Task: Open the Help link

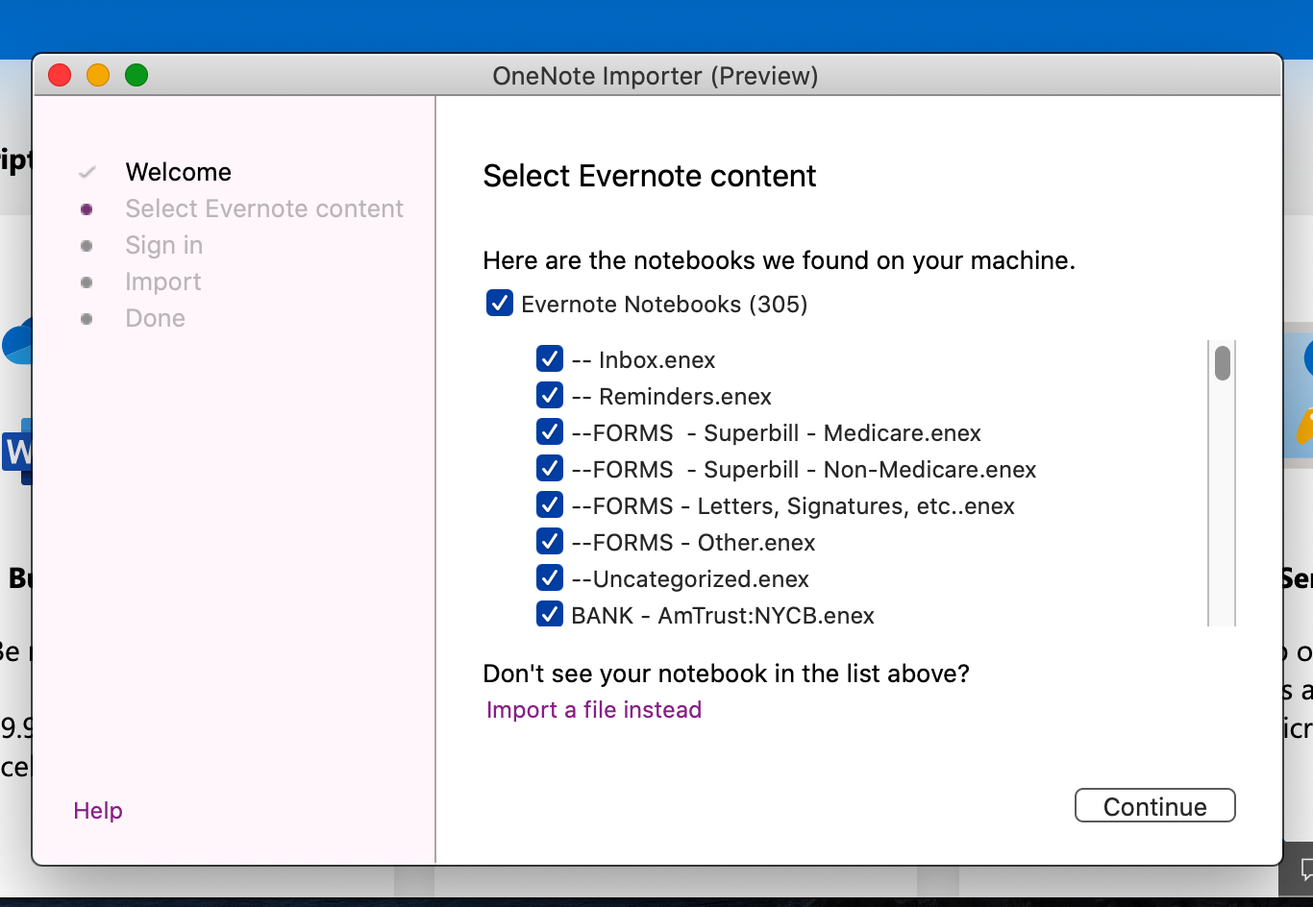Action: (x=98, y=811)
